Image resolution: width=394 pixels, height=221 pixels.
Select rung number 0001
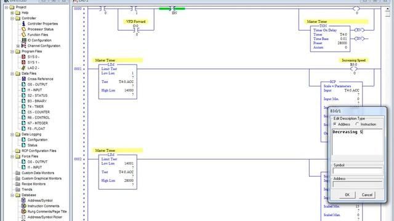pyautogui.click(x=78, y=69)
